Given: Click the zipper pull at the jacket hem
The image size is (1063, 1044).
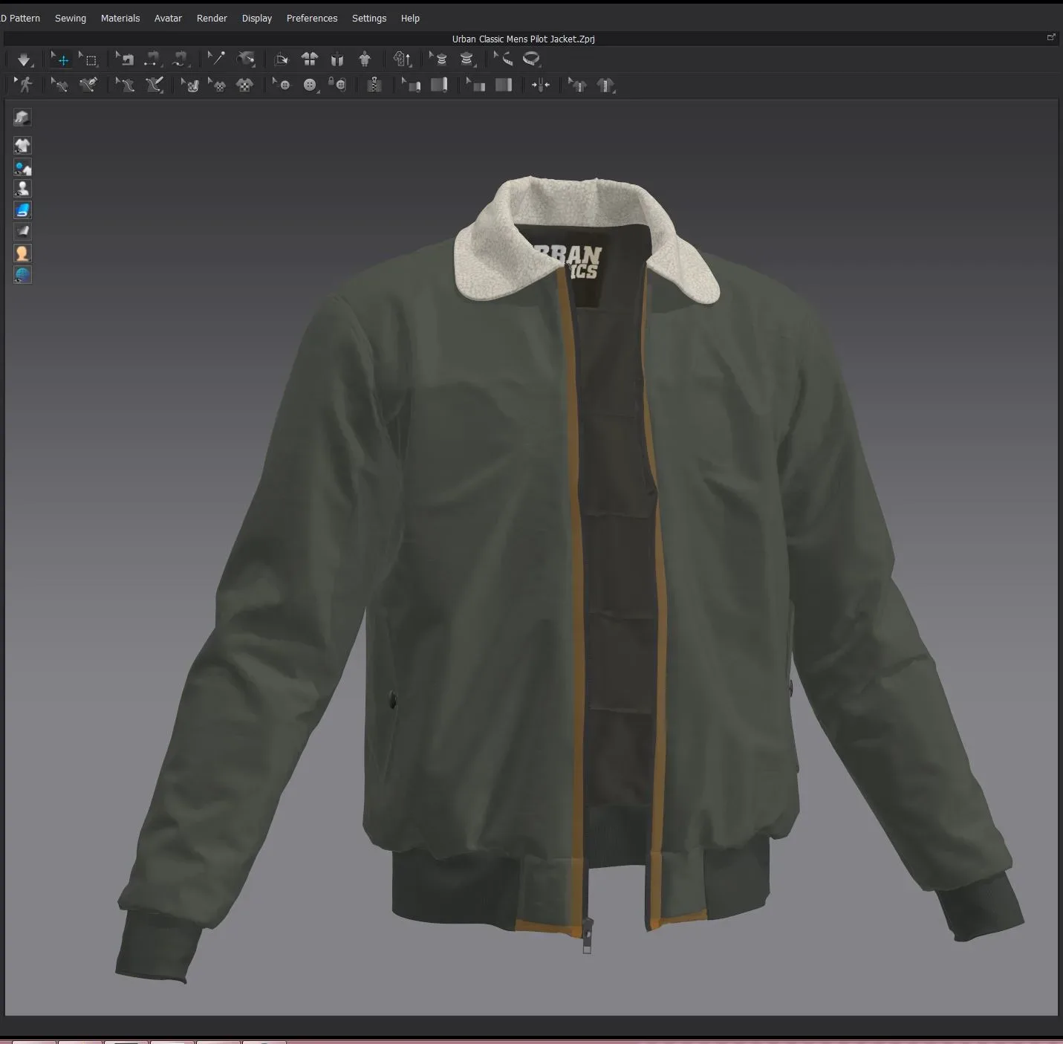Looking at the screenshot, I should tap(587, 937).
